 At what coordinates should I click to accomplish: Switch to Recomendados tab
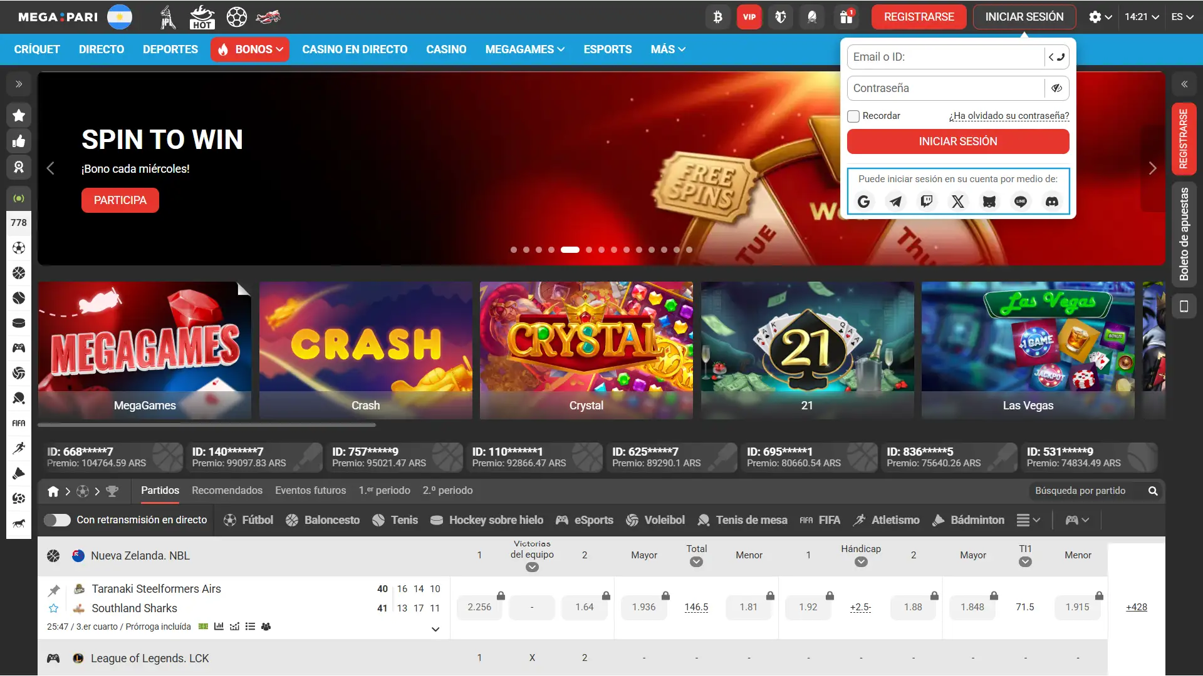[x=227, y=491]
